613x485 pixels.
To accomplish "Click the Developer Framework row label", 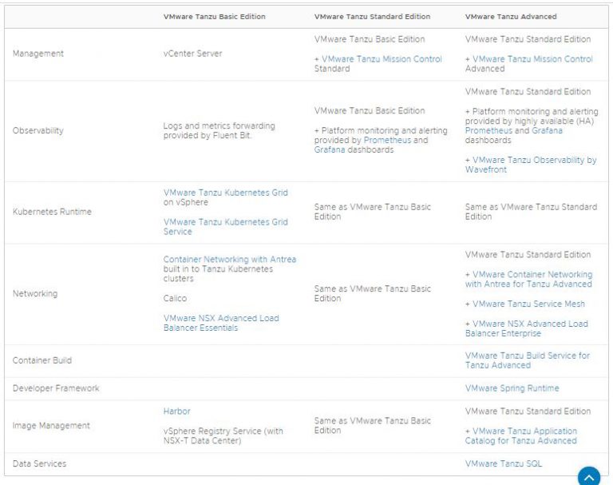I will click(56, 388).
